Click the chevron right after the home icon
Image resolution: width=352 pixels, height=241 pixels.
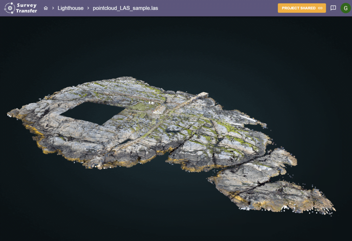pos(52,8)
